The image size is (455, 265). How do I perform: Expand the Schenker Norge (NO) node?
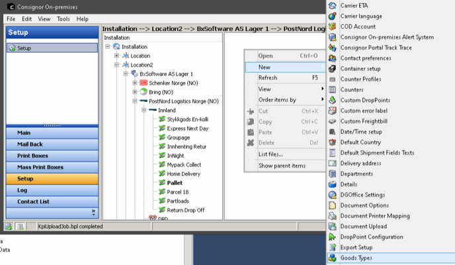pos(135,83)
